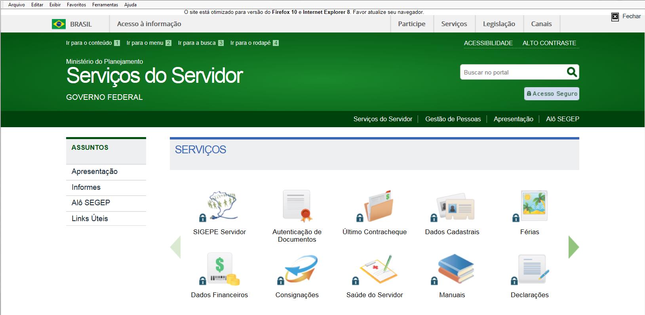
Task: Click the BRASIL link in top bar
Action: pyautogui.click(x=81, y=24)
